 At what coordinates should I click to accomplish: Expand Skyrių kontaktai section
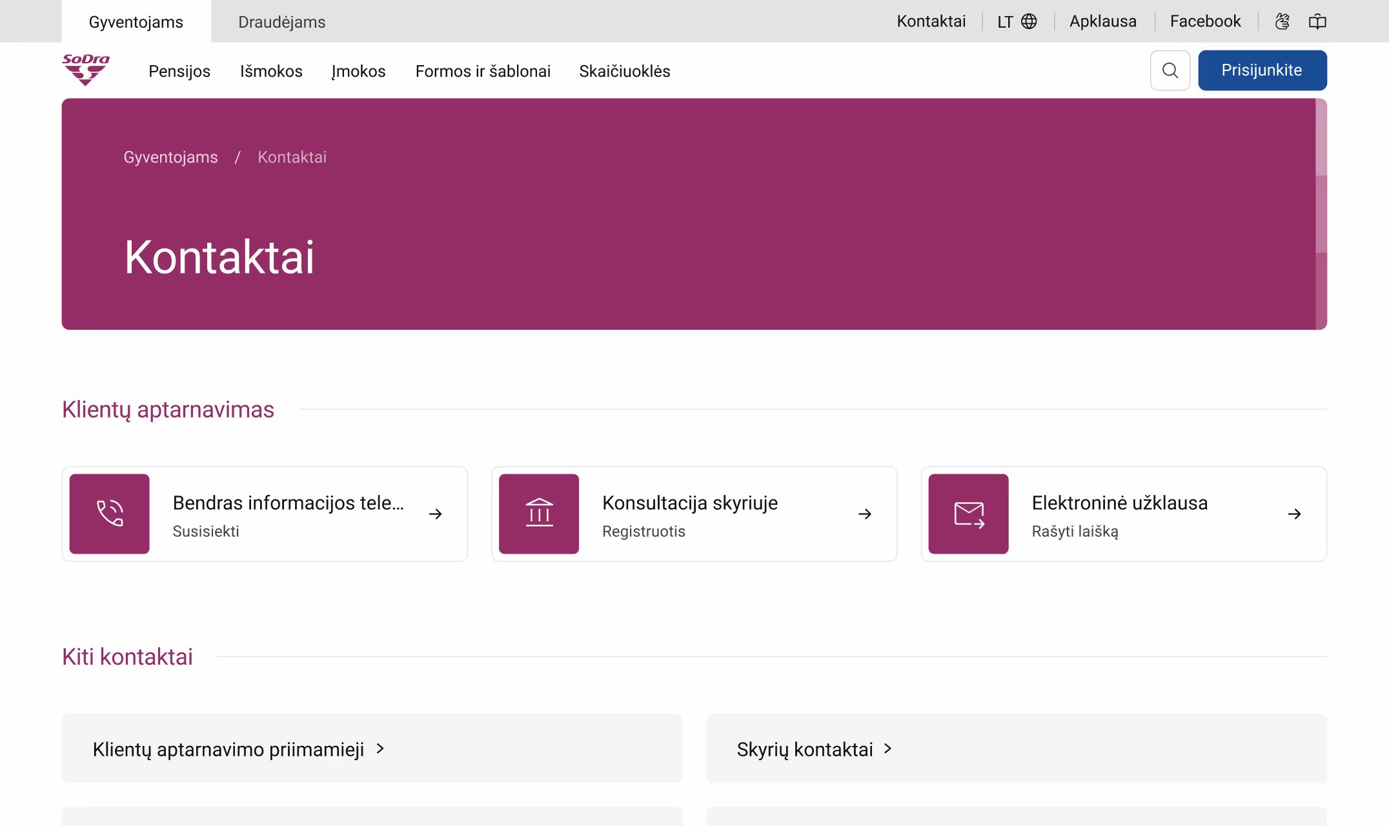(815, 749)
